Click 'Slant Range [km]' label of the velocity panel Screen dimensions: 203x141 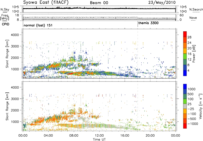pos(7,106)
